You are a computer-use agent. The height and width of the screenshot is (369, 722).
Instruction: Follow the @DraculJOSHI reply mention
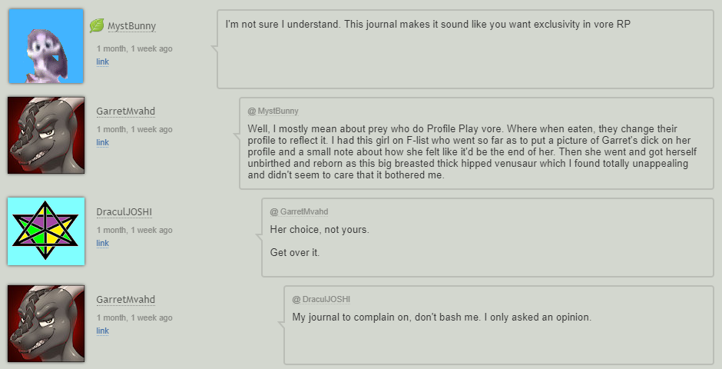pos(321,299)
